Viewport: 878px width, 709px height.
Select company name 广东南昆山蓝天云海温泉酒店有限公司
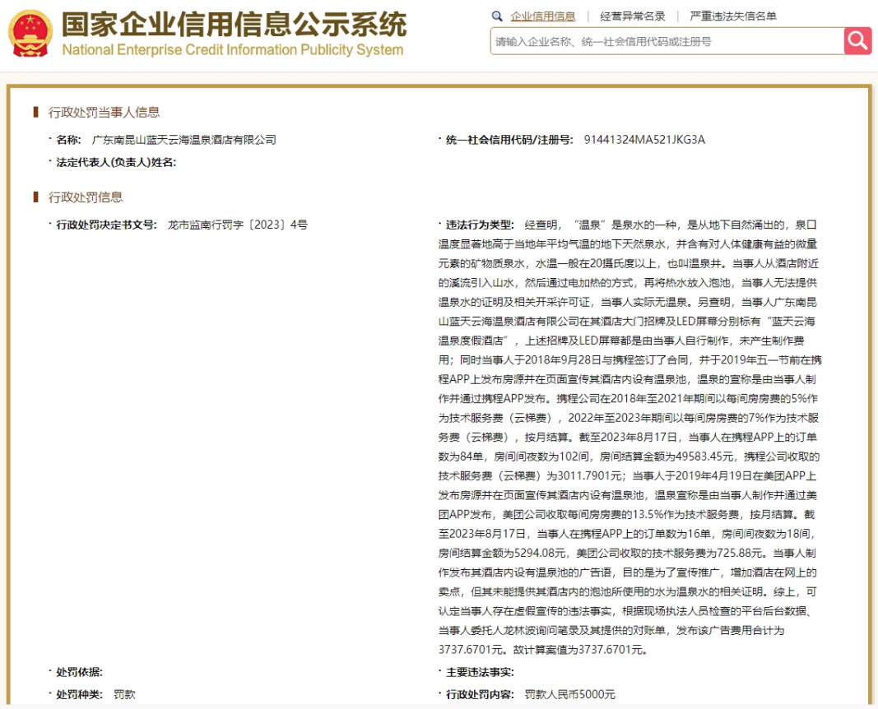[x=183, y=140]
